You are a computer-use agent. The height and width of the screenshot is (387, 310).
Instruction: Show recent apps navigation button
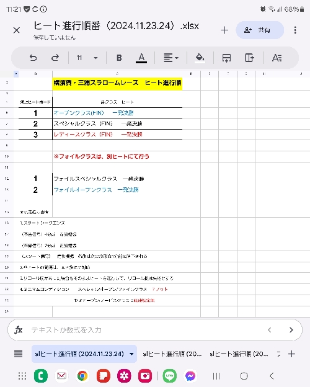click(x=216, y=376)
